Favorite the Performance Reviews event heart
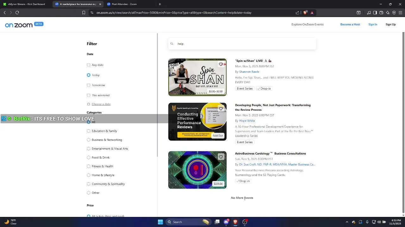 pyautogui.click(x=221, y=109)
